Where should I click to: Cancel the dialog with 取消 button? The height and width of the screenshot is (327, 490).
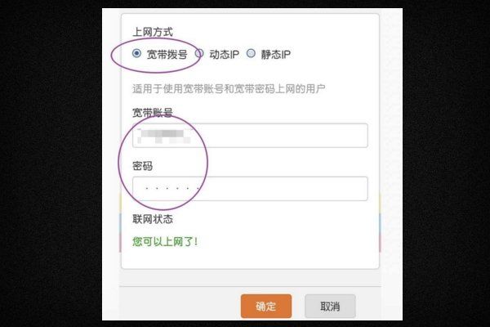click(x=330, y=306)
